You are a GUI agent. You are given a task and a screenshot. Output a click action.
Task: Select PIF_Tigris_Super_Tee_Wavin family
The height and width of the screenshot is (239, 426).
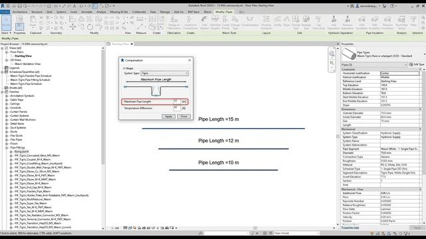31,204
